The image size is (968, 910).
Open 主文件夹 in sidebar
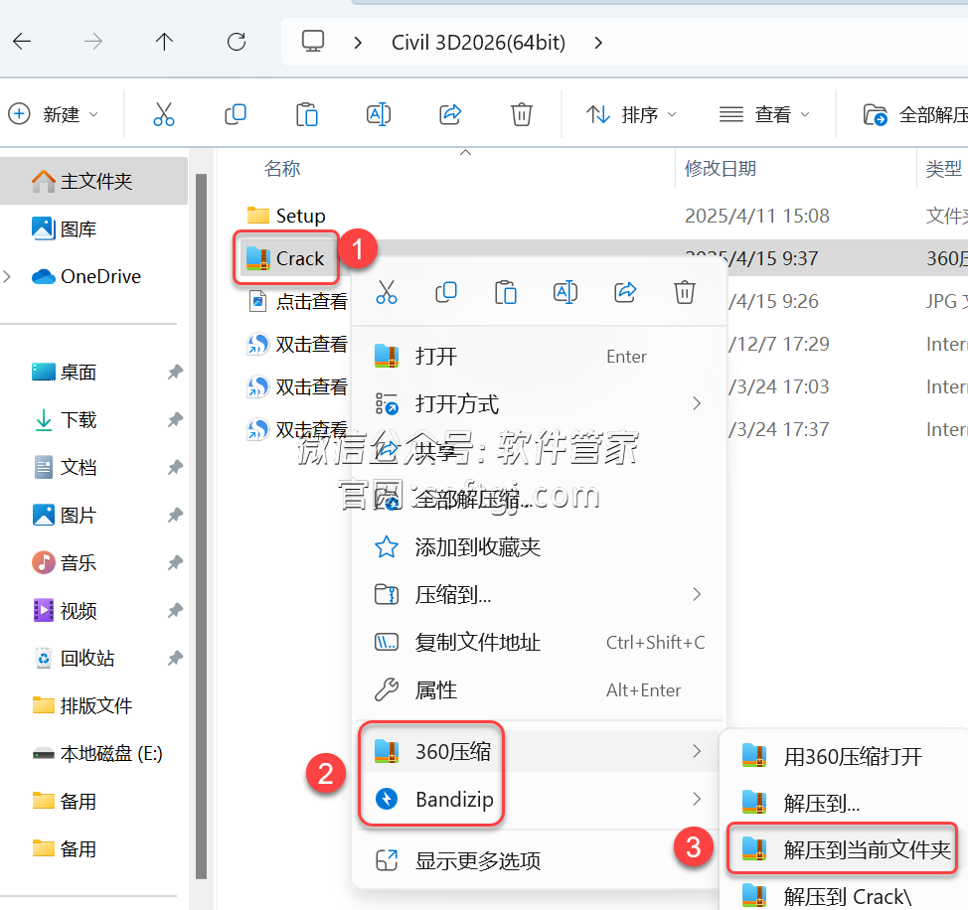[93, 181]
